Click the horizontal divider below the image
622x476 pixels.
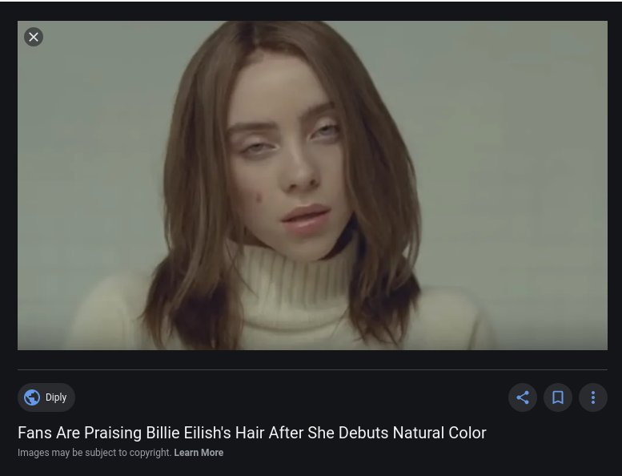[312, 369]
